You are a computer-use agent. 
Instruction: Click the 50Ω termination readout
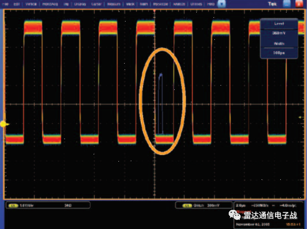[x=68, y=206]
